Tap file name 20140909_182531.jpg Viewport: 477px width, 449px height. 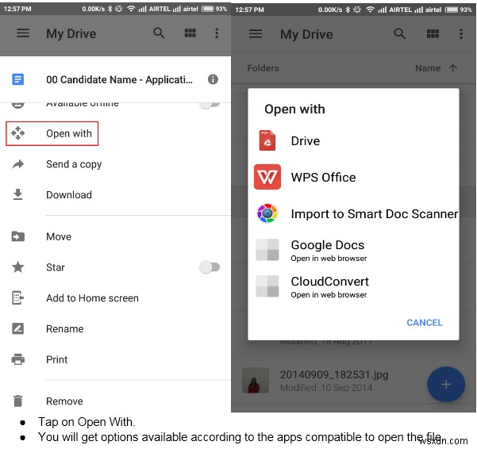point(333,374)
